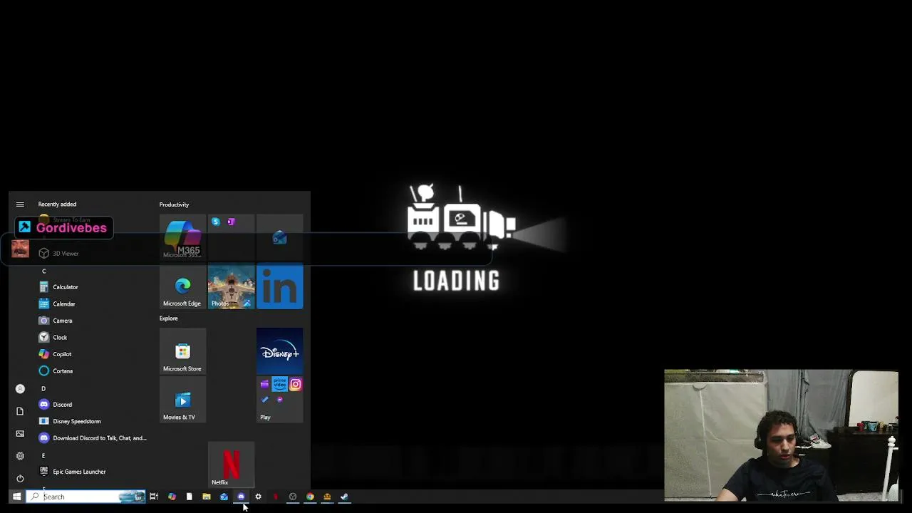This screenshot has width=912, height=513.
Task: Open the Microsoft 365 tile
Action: (x=182, y=237)
